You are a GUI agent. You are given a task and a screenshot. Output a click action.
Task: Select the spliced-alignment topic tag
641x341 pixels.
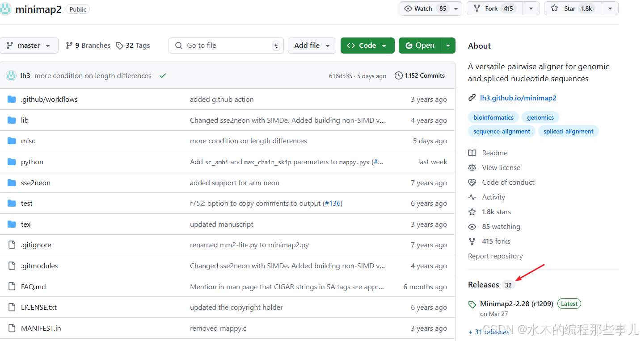pos(569,131)
